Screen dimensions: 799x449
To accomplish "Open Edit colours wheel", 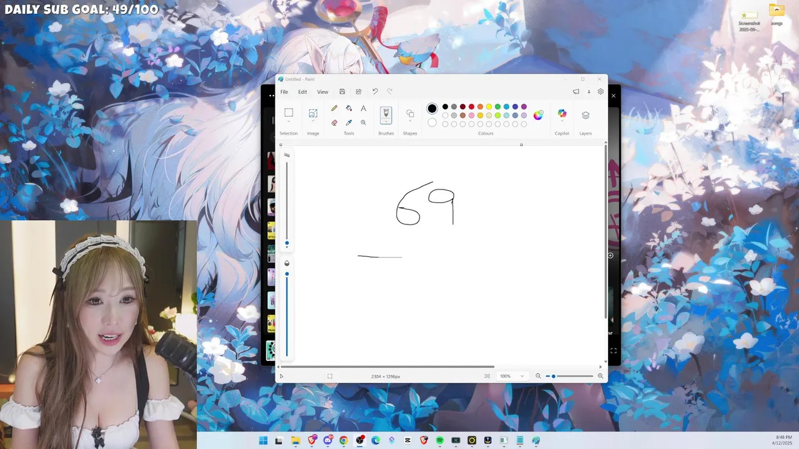I will click(538, 115).
